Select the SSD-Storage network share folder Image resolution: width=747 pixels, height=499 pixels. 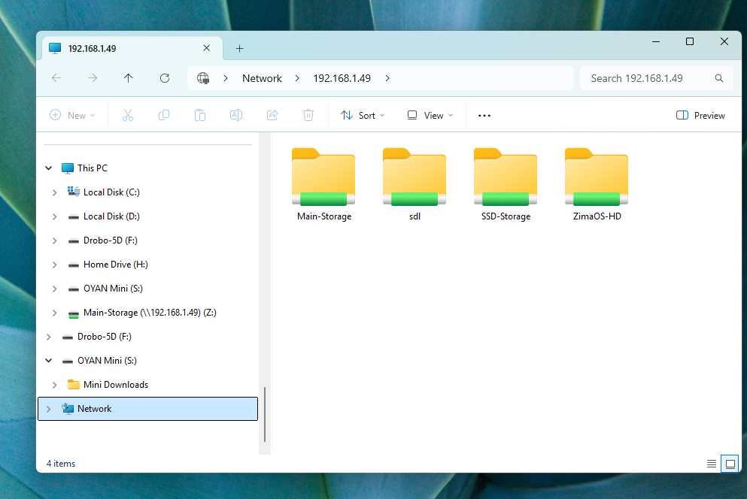[x=506, y=185]
